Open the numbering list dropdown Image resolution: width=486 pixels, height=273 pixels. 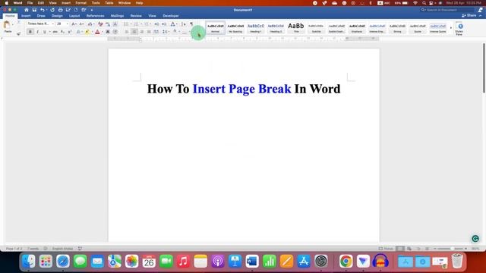coord(141,24)
